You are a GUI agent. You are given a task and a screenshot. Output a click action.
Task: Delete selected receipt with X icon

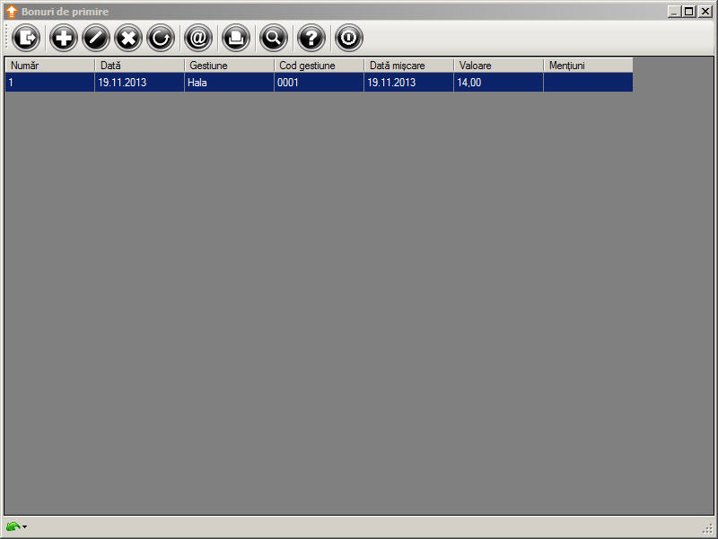tap(128, 38)
